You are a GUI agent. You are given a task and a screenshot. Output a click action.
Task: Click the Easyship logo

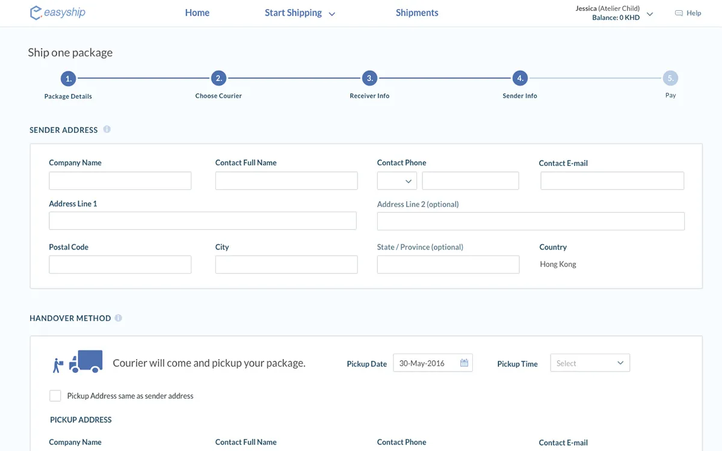coord(58,13)
